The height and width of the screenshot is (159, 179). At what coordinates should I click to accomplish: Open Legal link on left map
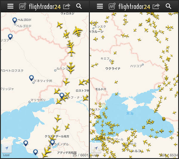pos(6,155)
